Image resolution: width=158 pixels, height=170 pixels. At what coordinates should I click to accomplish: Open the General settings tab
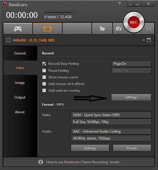click(20, 53)
